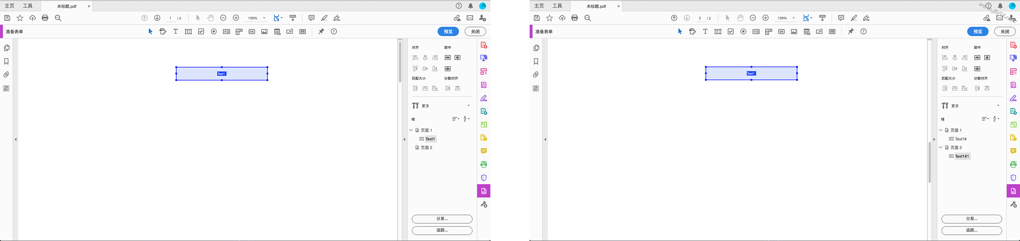1020x241 pixels.
Task: Select the date field tool in right window
Action: click(807, 32)
